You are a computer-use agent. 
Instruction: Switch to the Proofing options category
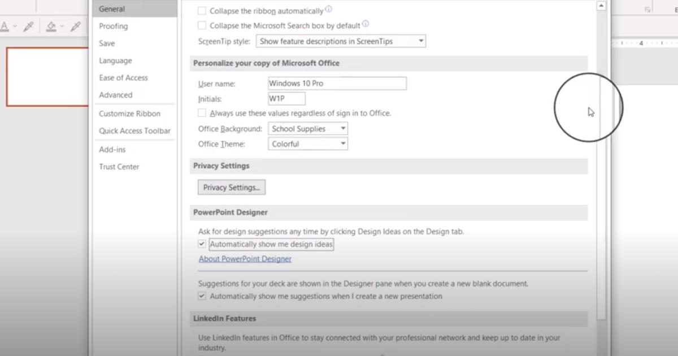(113, 26)
